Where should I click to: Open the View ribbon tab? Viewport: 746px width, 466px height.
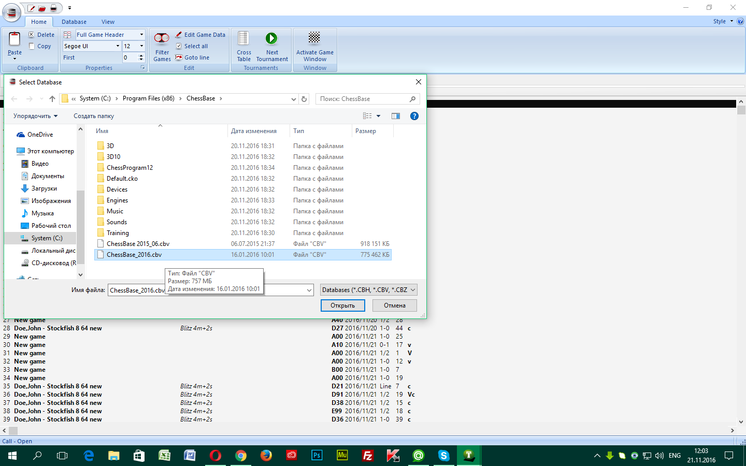coord(108,22)
